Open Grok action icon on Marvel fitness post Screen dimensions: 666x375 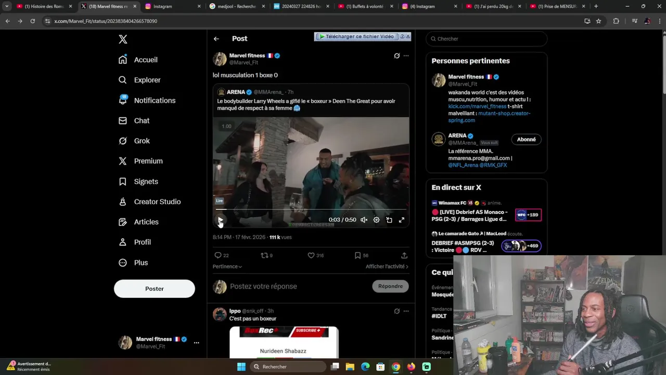(396, 56)
